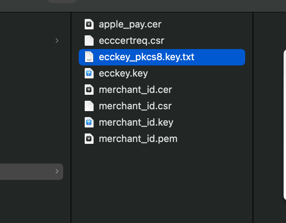Select the apple_pay.cer file name
The image size is (286, 223).
[x=130, y=25]
